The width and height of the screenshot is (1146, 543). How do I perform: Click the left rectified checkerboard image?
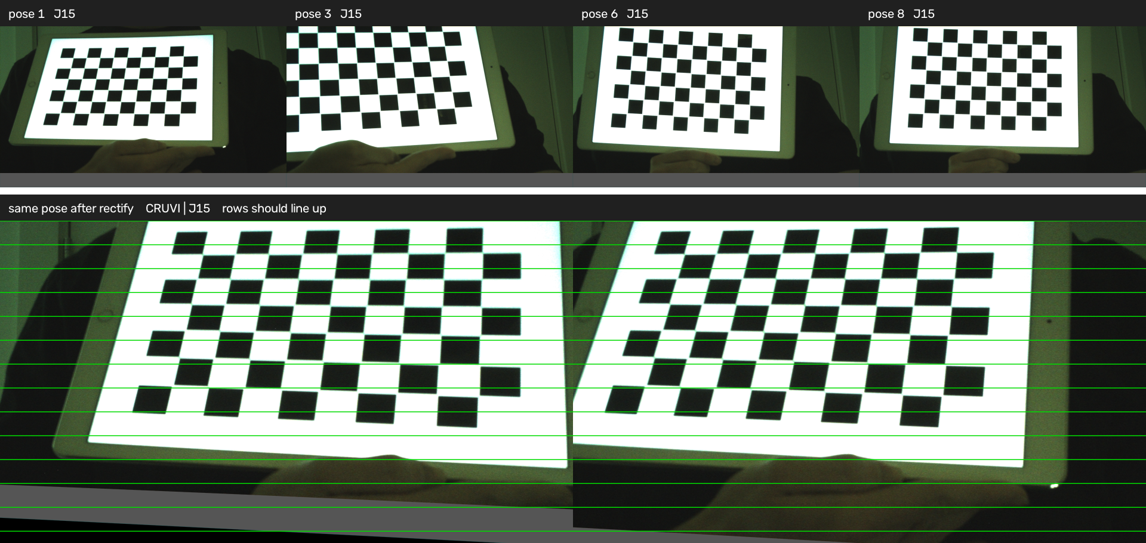pyautogui.click(x=286, y=382)
